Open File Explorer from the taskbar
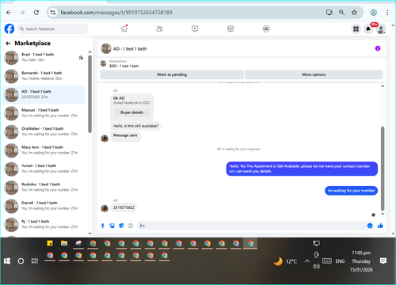Viewport: 396px width, 285px height. (64, 243)
